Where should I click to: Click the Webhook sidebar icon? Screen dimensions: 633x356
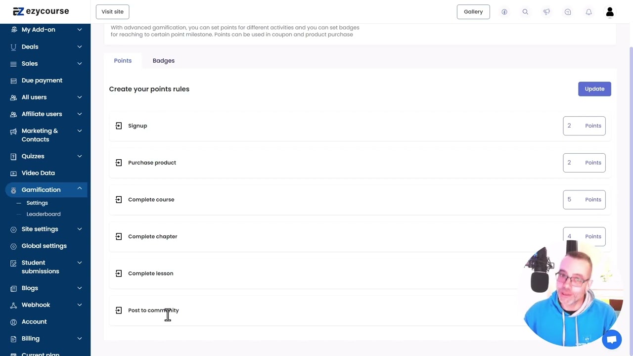click(13, 305)
